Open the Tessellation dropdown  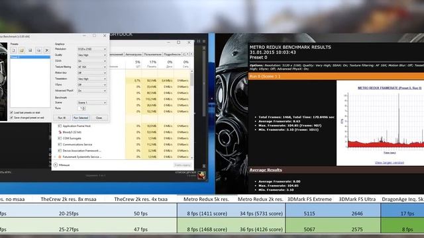(92, 79)
